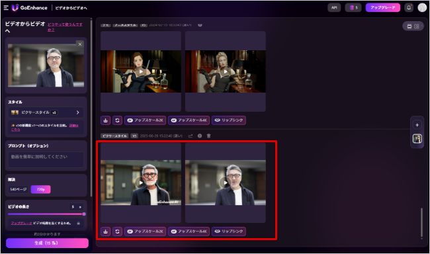430x254 pixels.
Task: Play the original man video in bottom row
Action: (226, 183)
